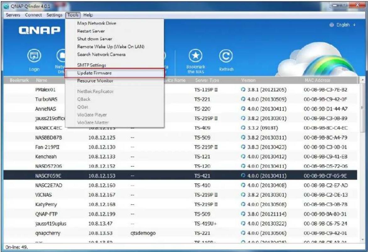The image size is (368, 252).
Task: Select Shut down Server
Action: (x=114, y=38)
